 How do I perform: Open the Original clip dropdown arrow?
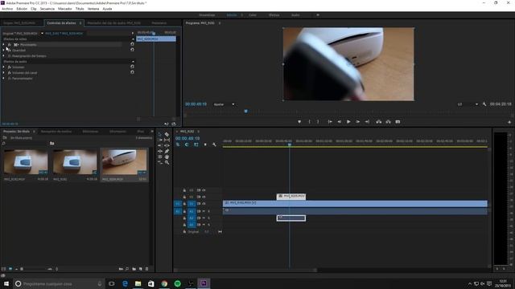(42, 33)
